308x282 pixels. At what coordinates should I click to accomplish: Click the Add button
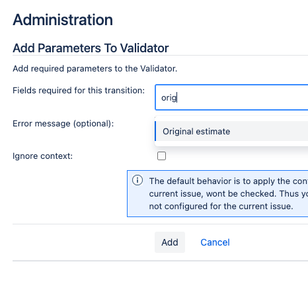coord(170,242)
